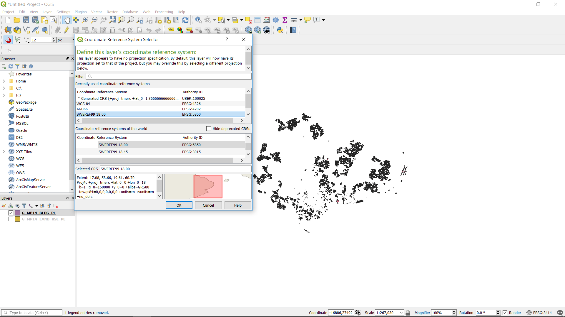Expand the Home folder in Browser
The height and width of the screenshot is (317, 565).
4,81
